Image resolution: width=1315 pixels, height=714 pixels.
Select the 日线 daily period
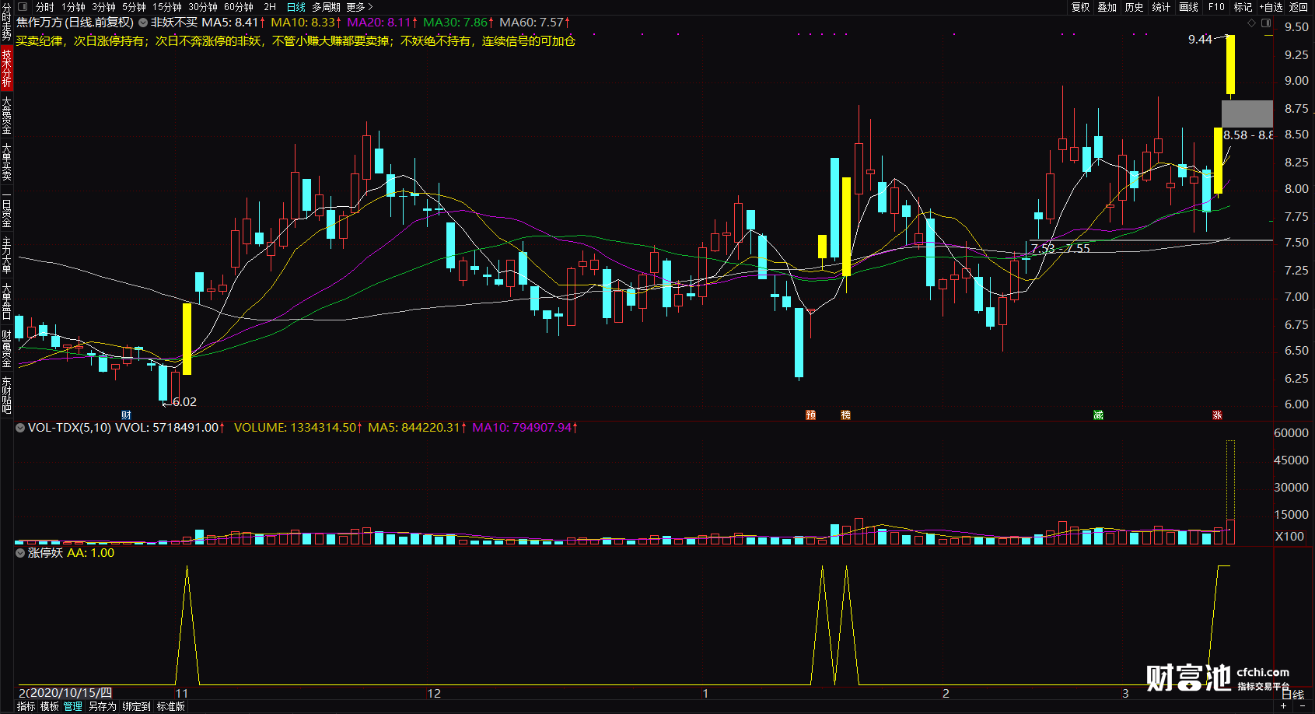[296, 7]
